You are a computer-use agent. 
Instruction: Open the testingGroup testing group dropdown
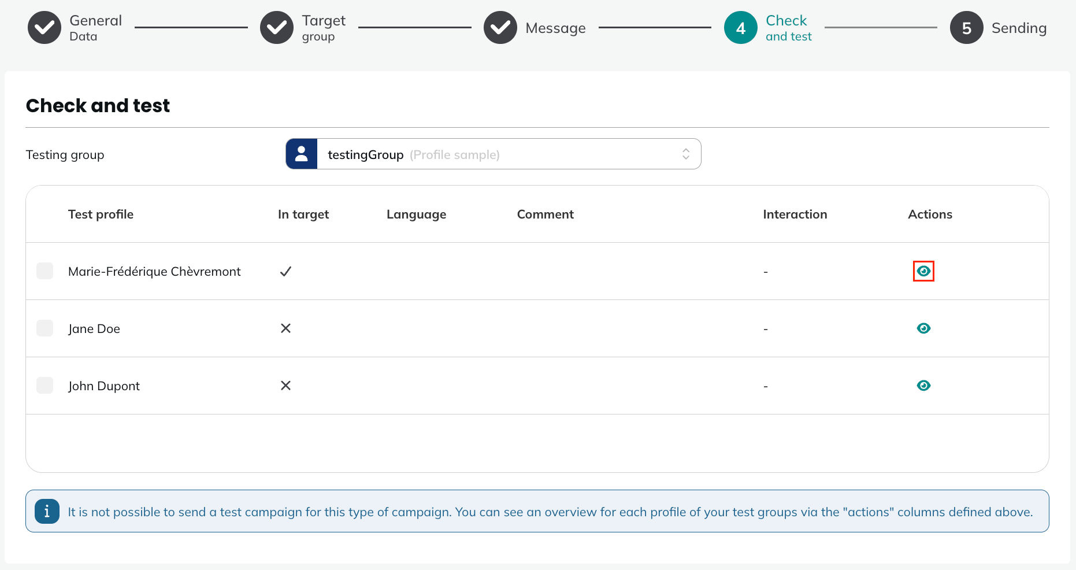point(494,154)
